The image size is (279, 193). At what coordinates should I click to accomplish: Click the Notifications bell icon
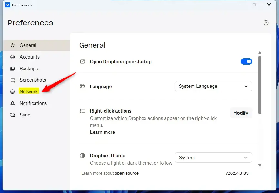coord(13,103)
